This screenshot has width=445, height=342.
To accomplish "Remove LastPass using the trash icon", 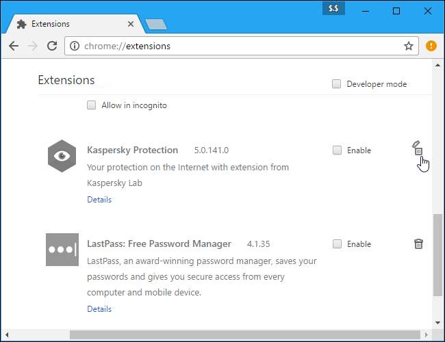I will click(x=418, y=244).
